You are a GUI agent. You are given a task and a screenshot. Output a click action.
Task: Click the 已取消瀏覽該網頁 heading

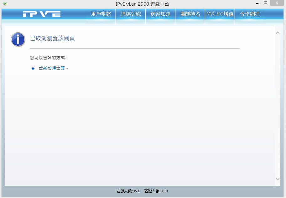[x=52, y=38]
